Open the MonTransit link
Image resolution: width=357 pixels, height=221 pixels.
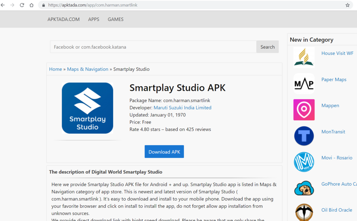click(333, 132)
